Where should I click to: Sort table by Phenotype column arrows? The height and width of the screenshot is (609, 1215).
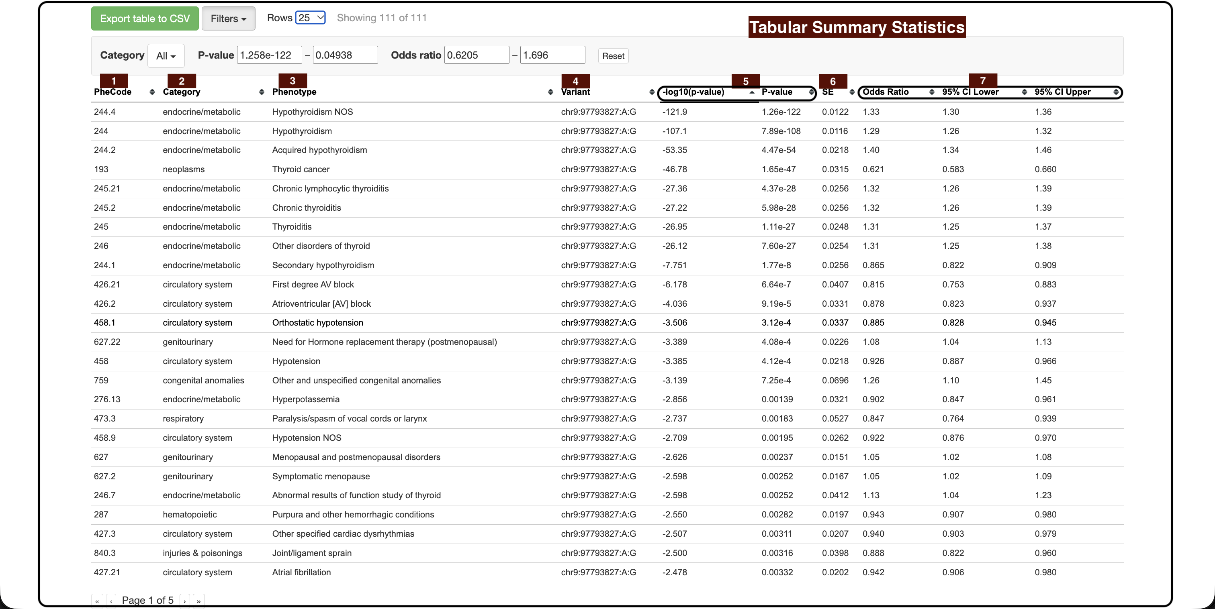[x=550, y=92]
